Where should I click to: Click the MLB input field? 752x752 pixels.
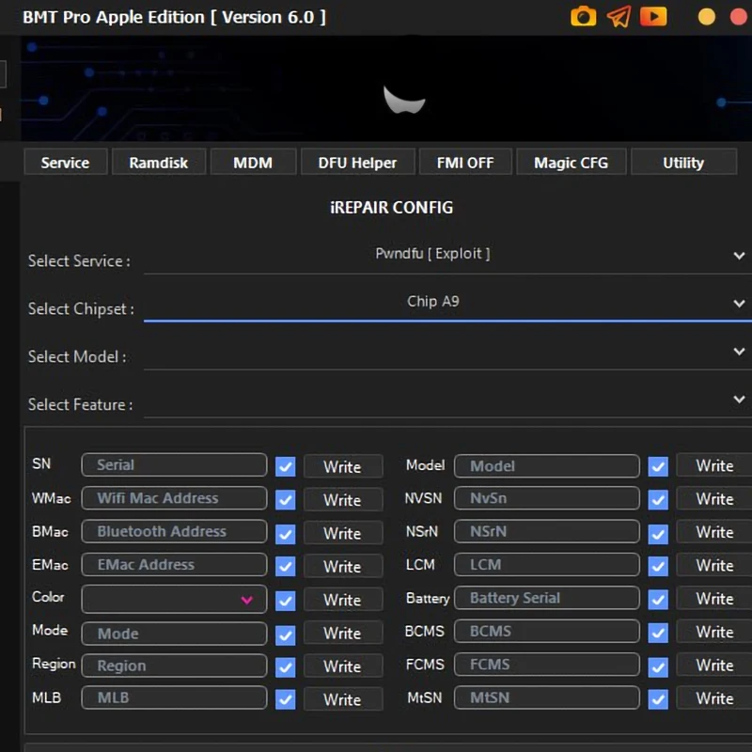click(x=174, y=697)
